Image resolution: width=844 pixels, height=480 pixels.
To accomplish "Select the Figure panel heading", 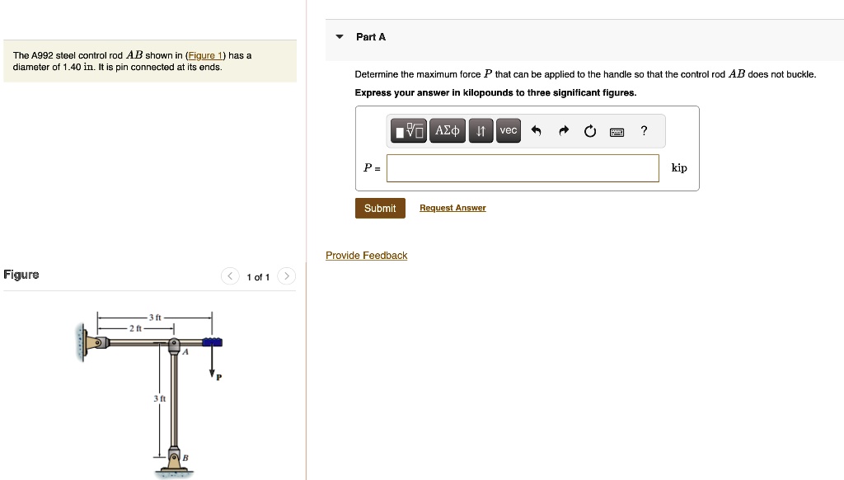I will pyautogui.click(x=21, y=274).
